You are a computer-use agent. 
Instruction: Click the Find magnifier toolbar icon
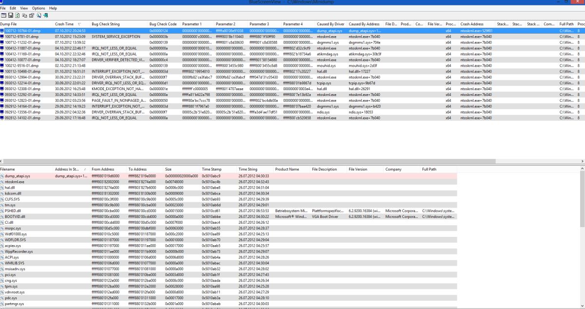pyautogui.click(x=39, y=15)
